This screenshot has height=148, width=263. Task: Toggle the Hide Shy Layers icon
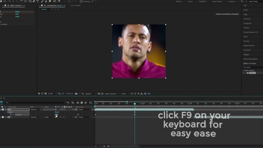pos(78,103)
